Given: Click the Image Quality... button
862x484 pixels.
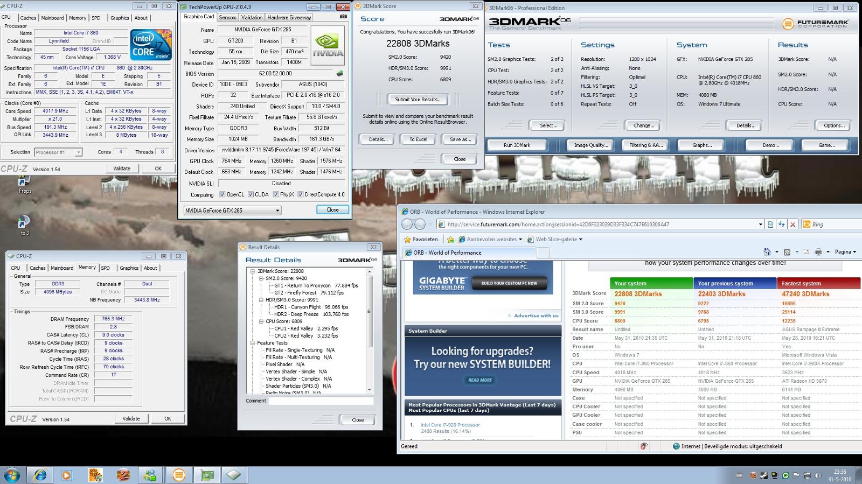Looking at the screenshot, I should pos(591,145).
